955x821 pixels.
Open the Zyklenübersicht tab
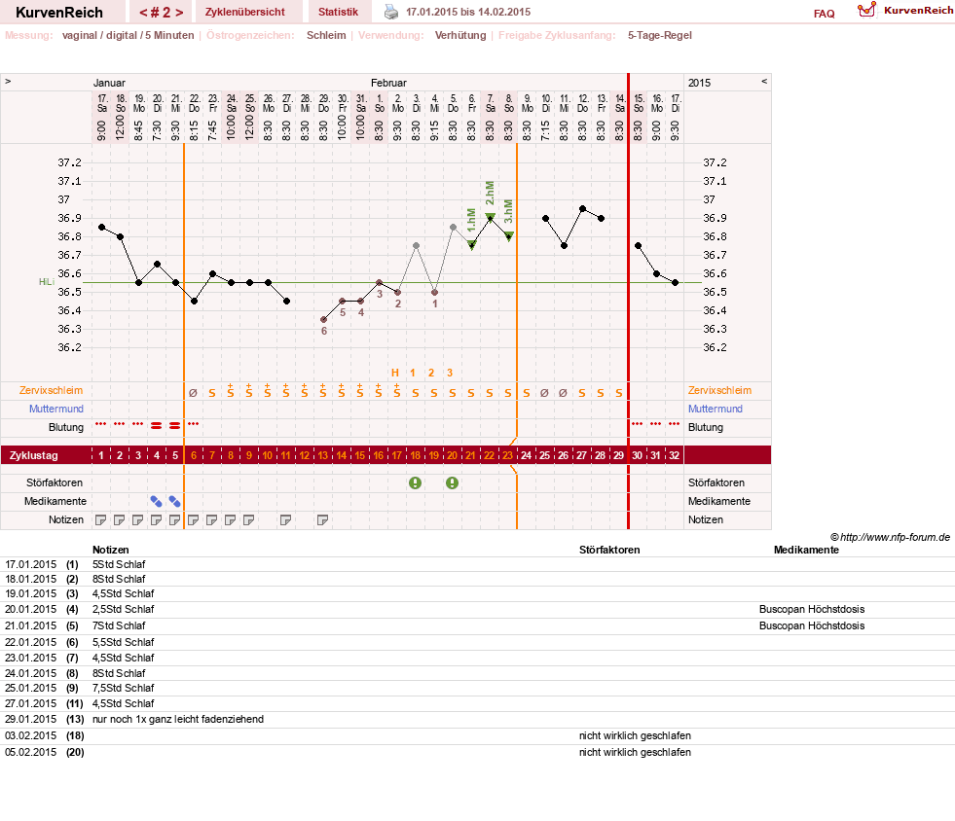point(245,13)
